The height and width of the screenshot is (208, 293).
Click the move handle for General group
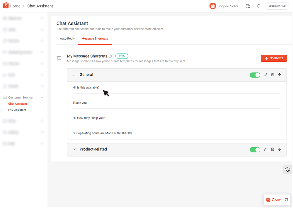280,75
